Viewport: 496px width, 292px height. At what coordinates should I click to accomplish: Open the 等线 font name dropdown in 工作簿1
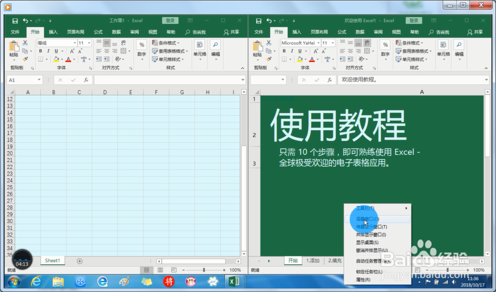click(75, 43)
